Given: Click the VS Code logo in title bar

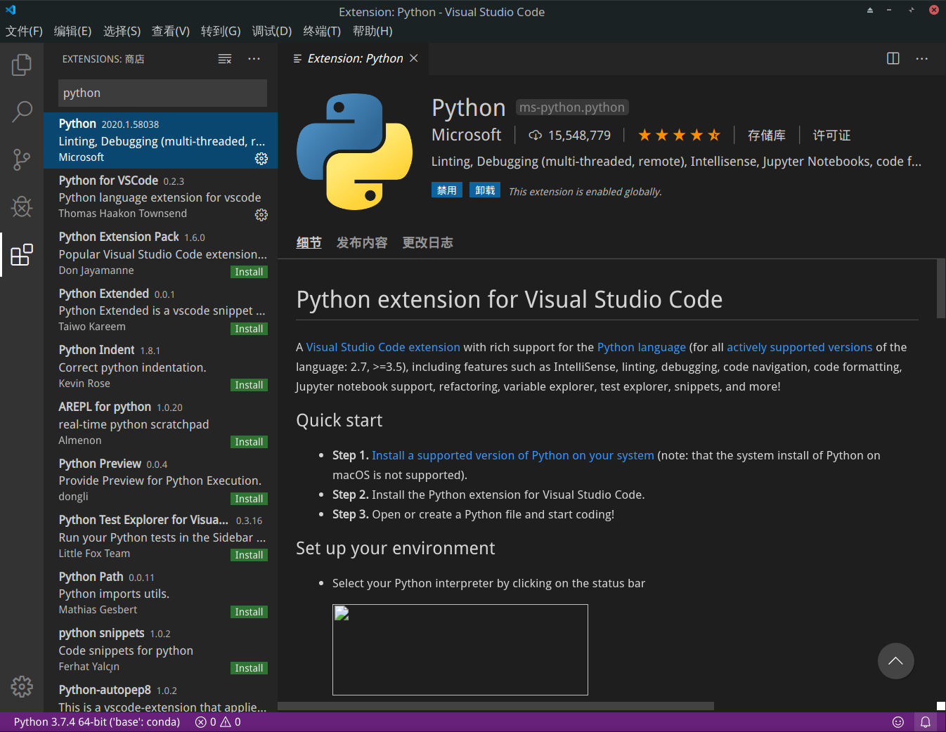Looking at the screenshot, I should point(11,11).
